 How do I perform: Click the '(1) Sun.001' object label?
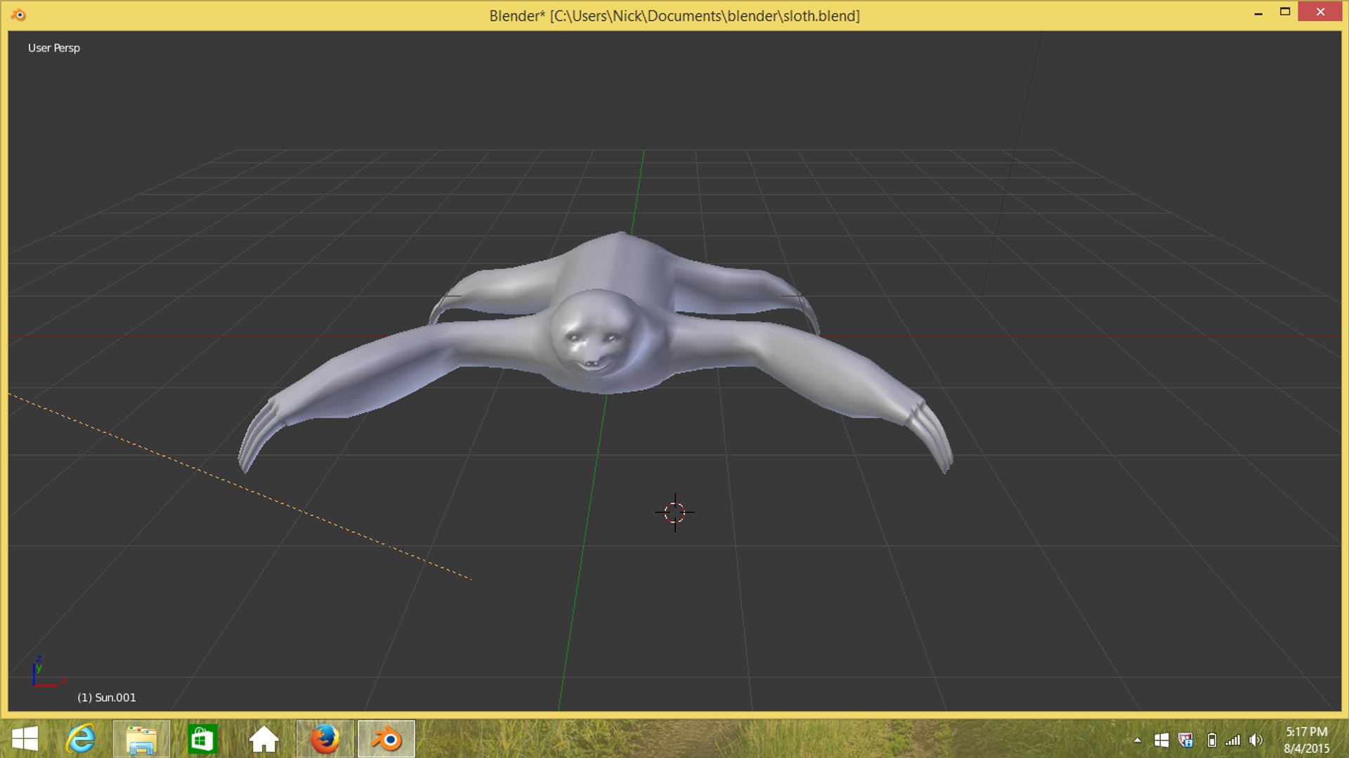click(107, 698)
